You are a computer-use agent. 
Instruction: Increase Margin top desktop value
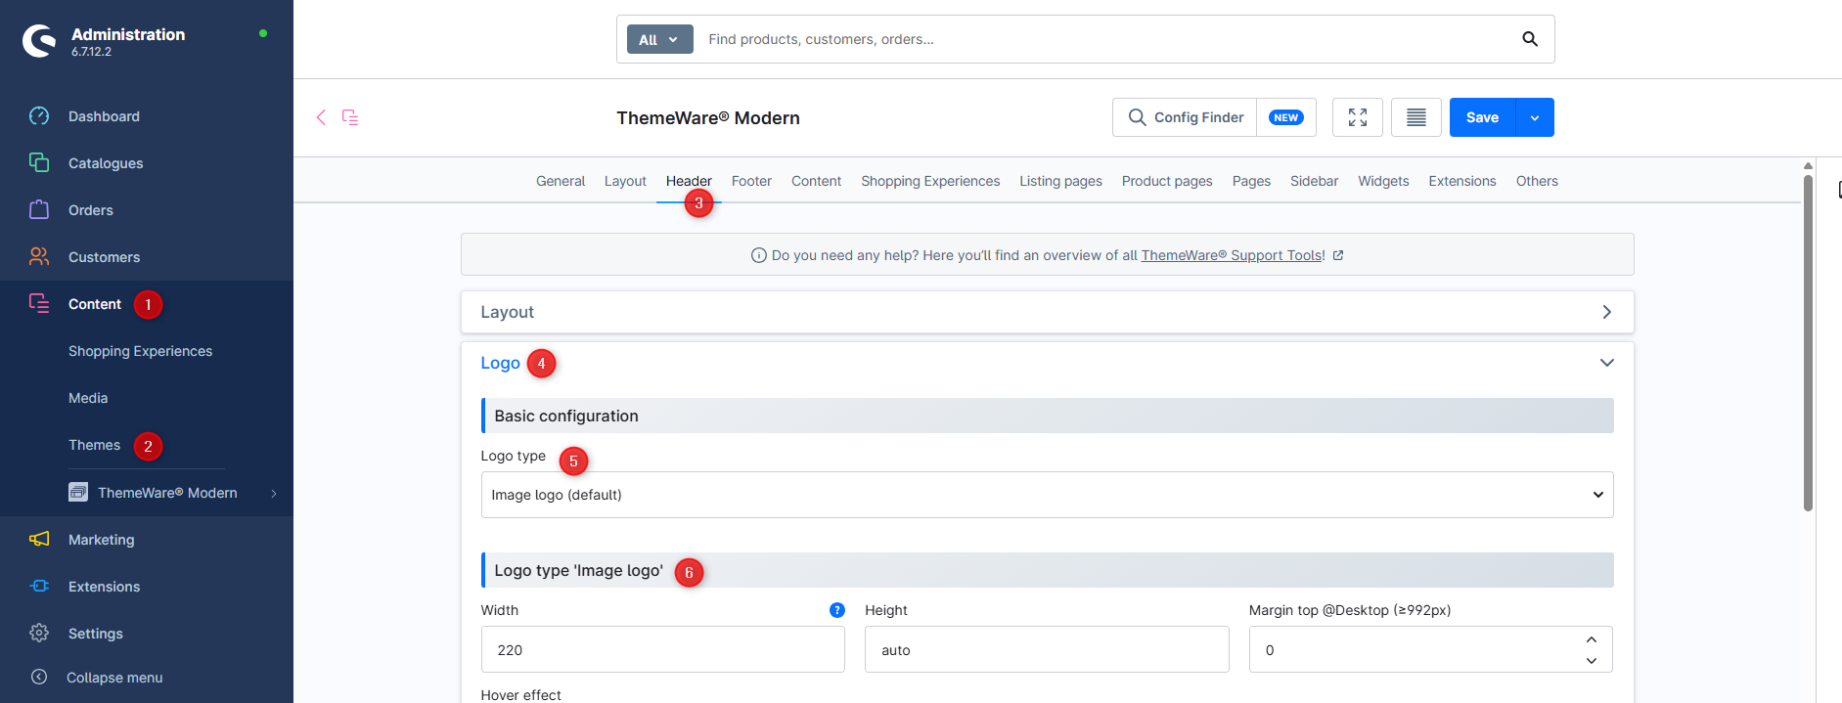click(1592, 639)
